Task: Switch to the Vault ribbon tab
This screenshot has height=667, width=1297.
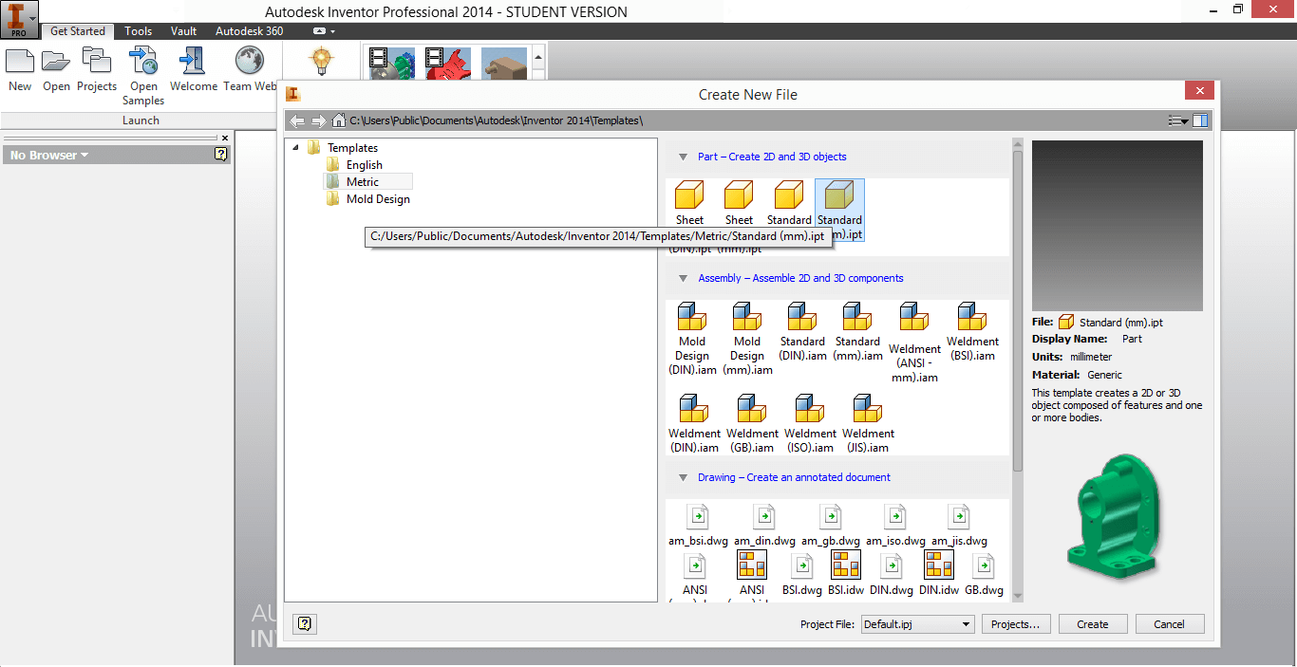Action: click(183, 31)
